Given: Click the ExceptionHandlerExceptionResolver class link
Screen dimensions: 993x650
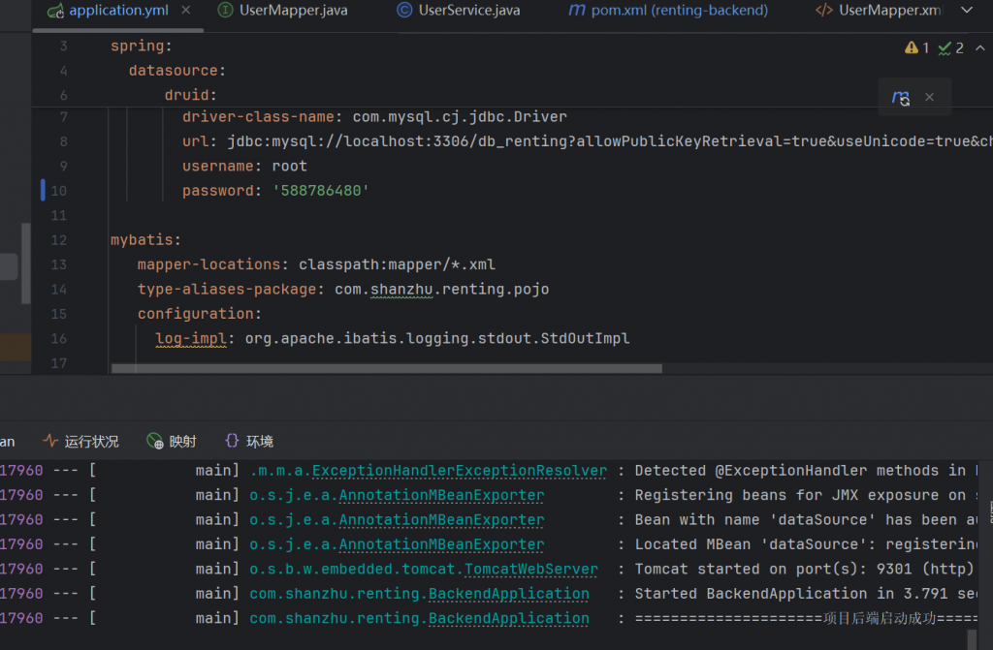Looking at the screenshot, I should click(459, 471).
